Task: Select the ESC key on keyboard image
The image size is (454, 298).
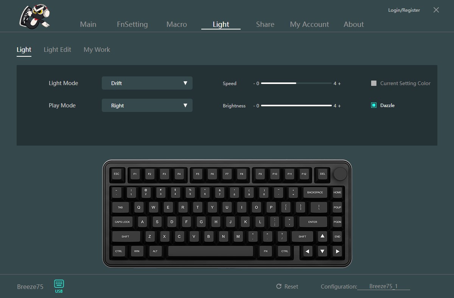Action: (x=117, y=174)
